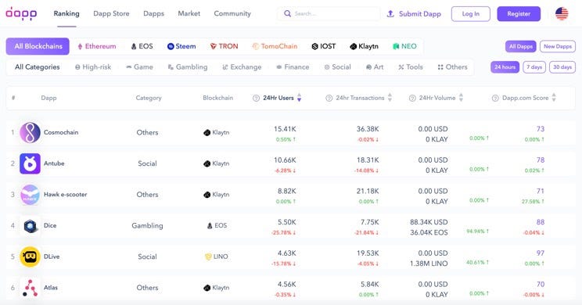The width and height of the screenshot is (582, 305).
Task: Click the Klaytn icon in Atlas row
Action: 207,288
